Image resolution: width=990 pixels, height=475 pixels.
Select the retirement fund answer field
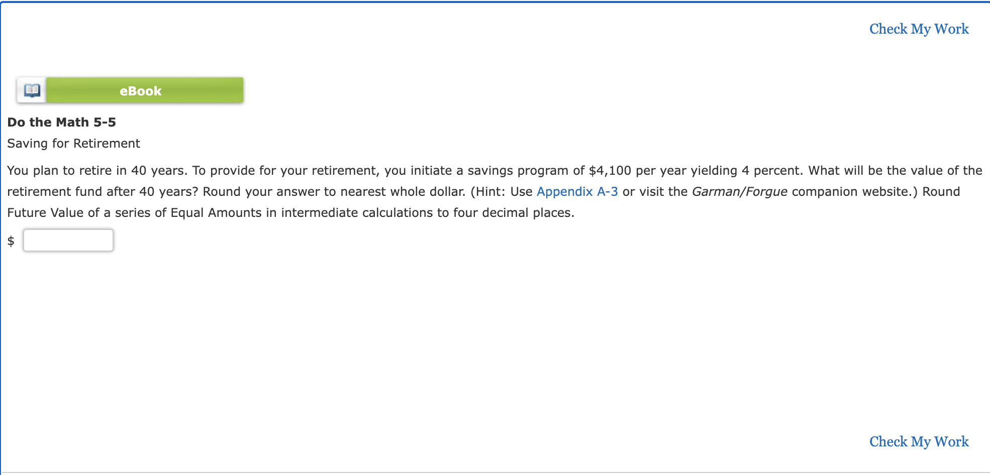(68, 240)
